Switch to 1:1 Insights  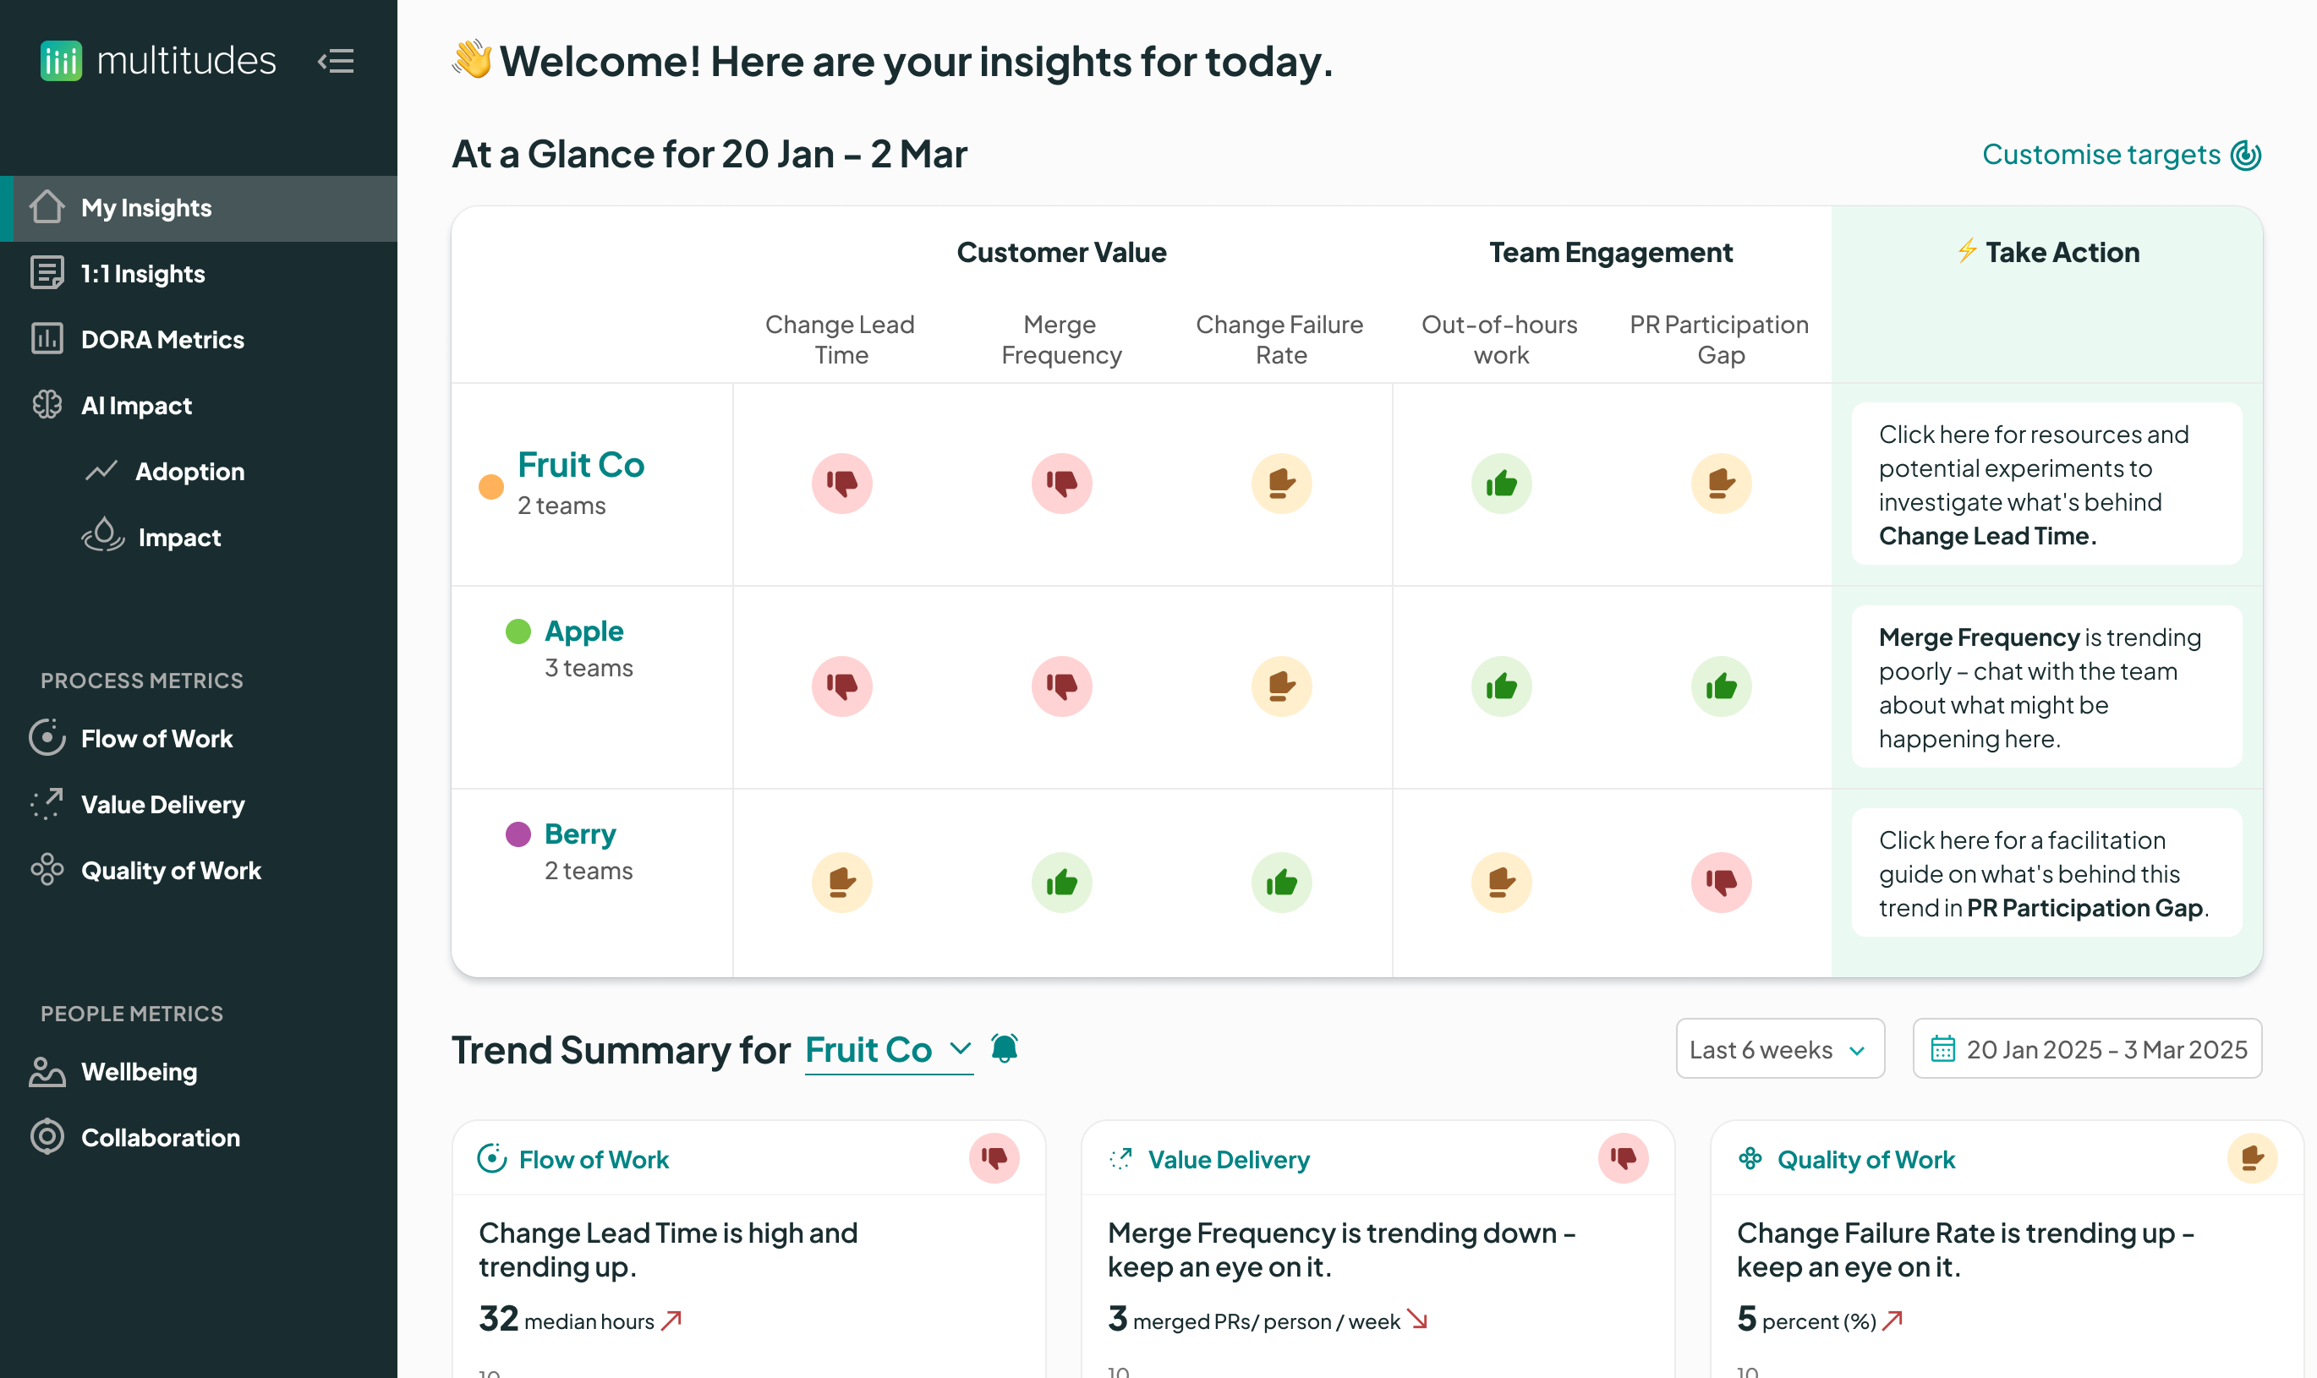pyautogui.click(x=141, y=273)
